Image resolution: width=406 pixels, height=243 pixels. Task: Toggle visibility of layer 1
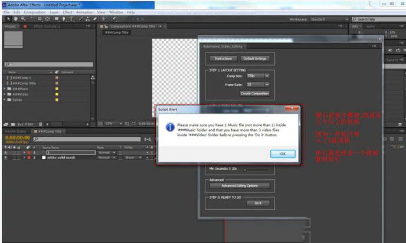point(6,153)
